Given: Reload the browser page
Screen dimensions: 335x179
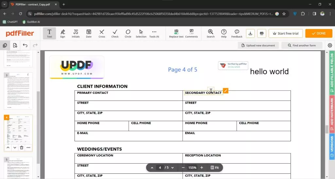Looking at the screenshot, I should [x=21, y=14].
